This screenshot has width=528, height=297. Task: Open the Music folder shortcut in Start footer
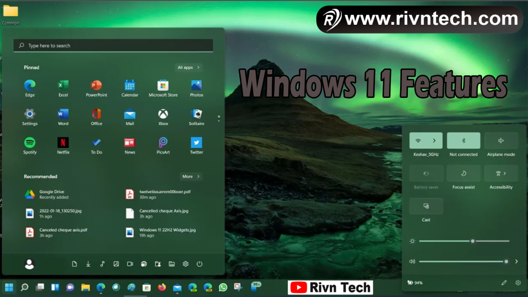click(x=103, y=264)
